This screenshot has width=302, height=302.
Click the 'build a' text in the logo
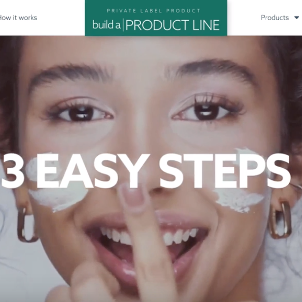point(106,25)
